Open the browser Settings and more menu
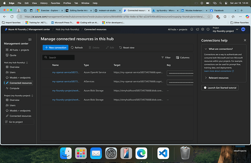This screenshot has height=163, width=251. coord(240,16)
